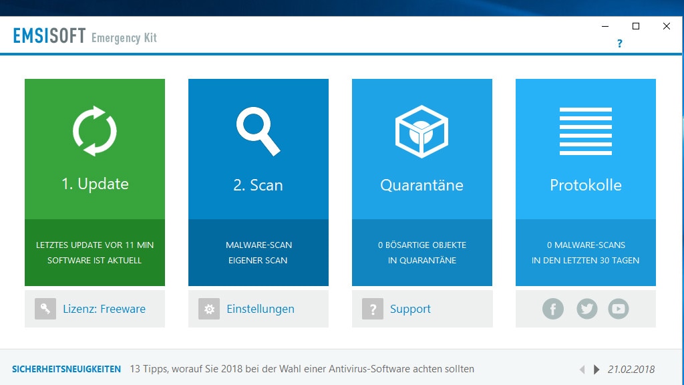Open Lizenz: Freeware link
The height and width of the screenshot is (385, 684).
[104, 309]
